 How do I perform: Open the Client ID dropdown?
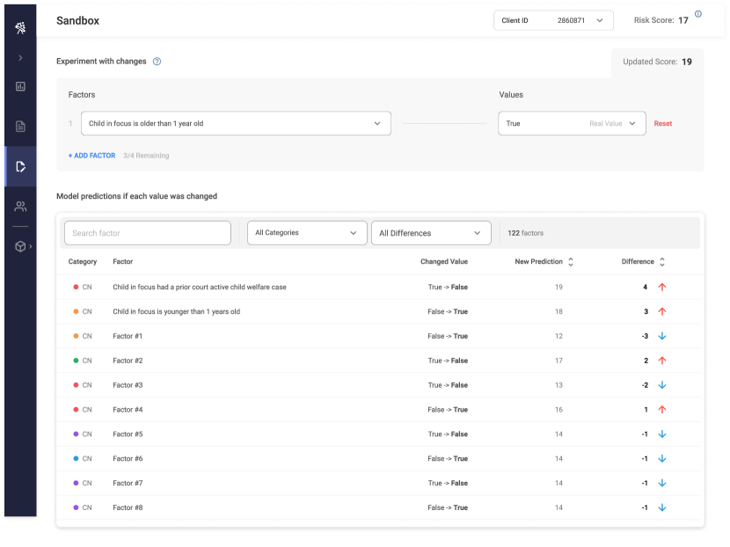553,20
